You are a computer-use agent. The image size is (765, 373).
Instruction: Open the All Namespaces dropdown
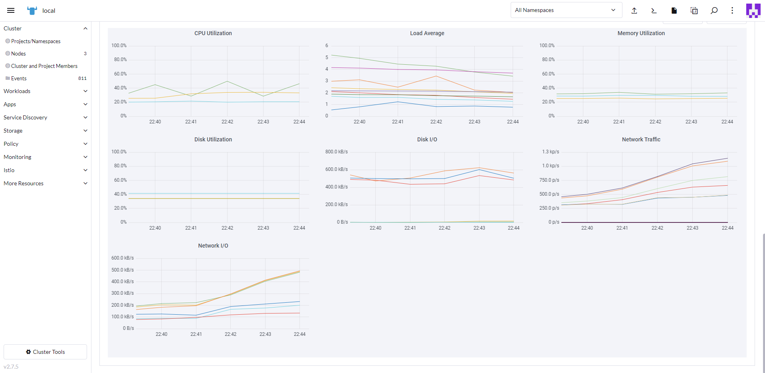pos(566,10)
